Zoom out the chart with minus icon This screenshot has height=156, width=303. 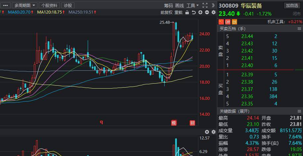[207, 13]
